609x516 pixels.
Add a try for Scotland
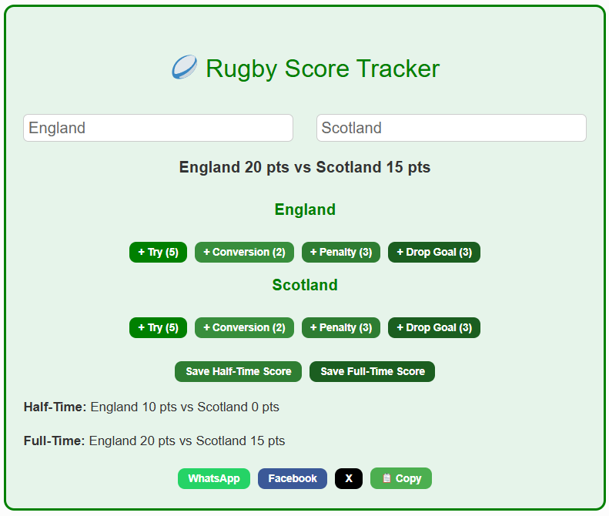(158, 327)
